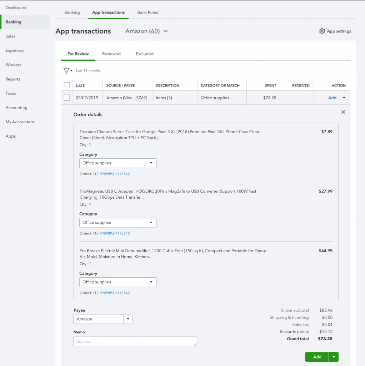365x366 pixels.
Task: Go to Dashboard in sidebar
Action: point(16,8)
